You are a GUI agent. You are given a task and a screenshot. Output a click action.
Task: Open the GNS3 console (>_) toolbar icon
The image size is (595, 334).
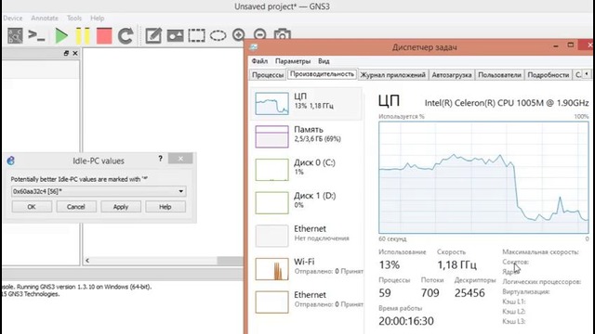tap(37, 35)
